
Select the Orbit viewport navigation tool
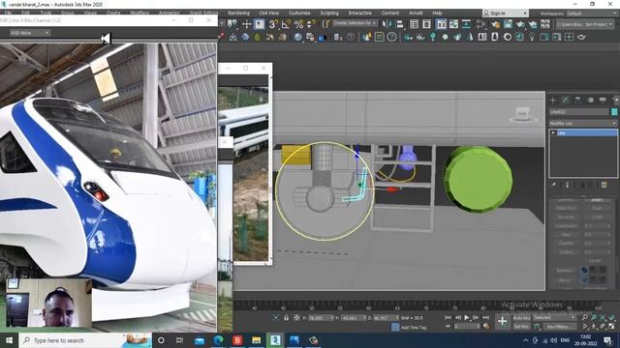(603, 327)
